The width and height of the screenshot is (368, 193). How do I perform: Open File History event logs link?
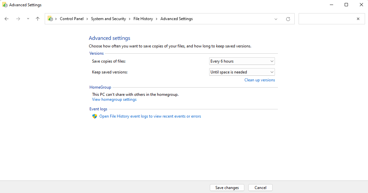click(x=150, y=116)
